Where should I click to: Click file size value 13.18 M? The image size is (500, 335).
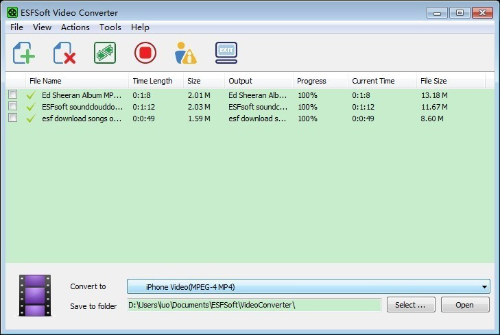pyautogui.click(x=434, y=95)
